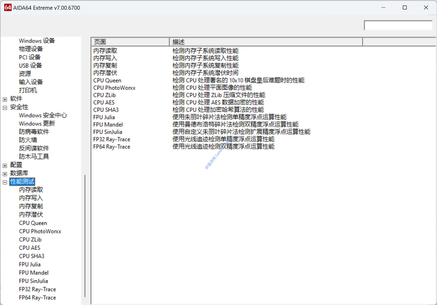
Task: Sort by the 描述 column header
Action: (266, 42)
